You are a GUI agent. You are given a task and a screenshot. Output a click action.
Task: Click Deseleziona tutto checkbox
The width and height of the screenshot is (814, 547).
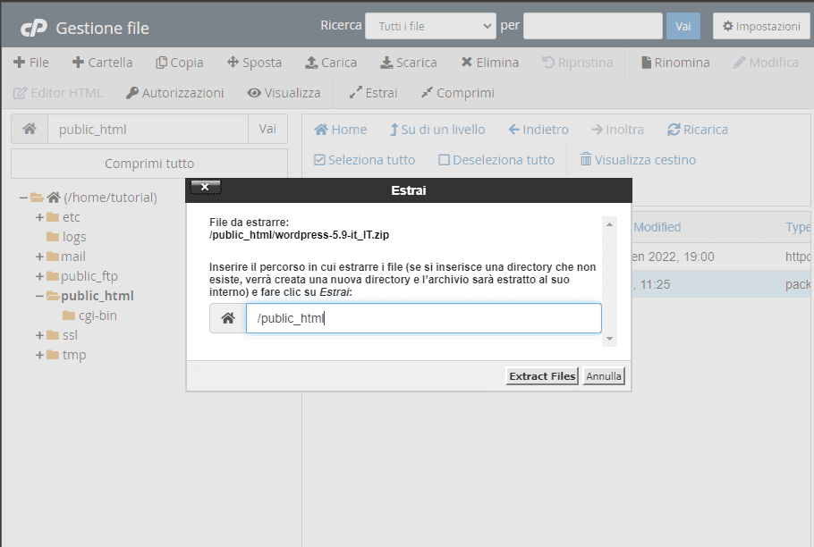[x=496, y=160]
